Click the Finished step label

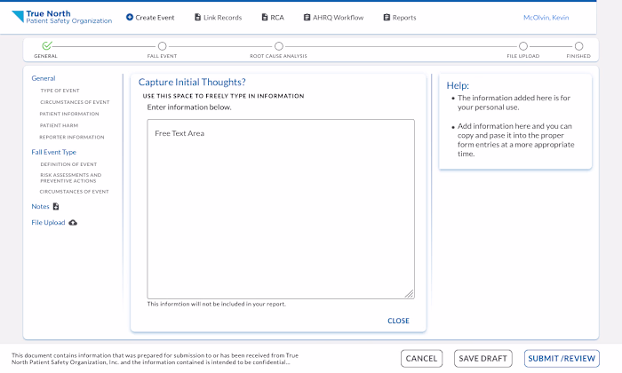pyautogui.click(x=578, y=56)
